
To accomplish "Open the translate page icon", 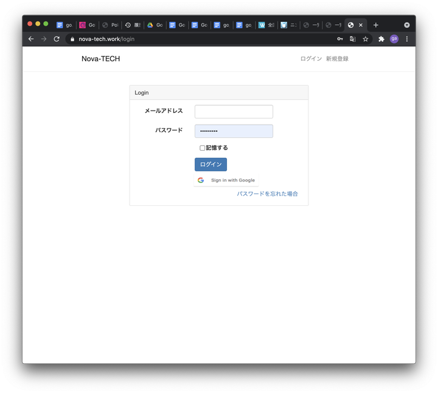I will click(x=353, y=39).
